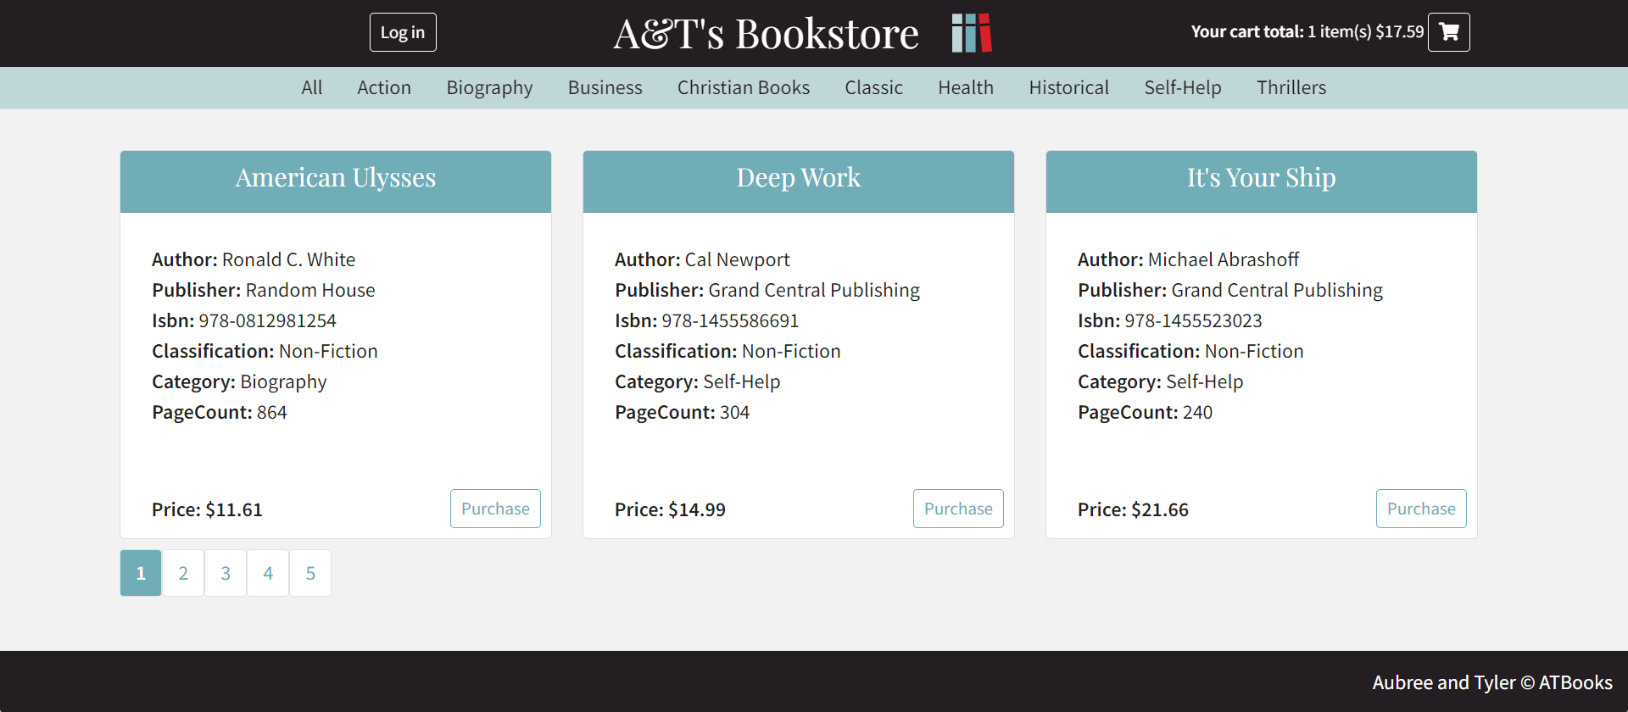Filter by the Historical category
Screen dimensions: 1628x712
coord(1068,87)
